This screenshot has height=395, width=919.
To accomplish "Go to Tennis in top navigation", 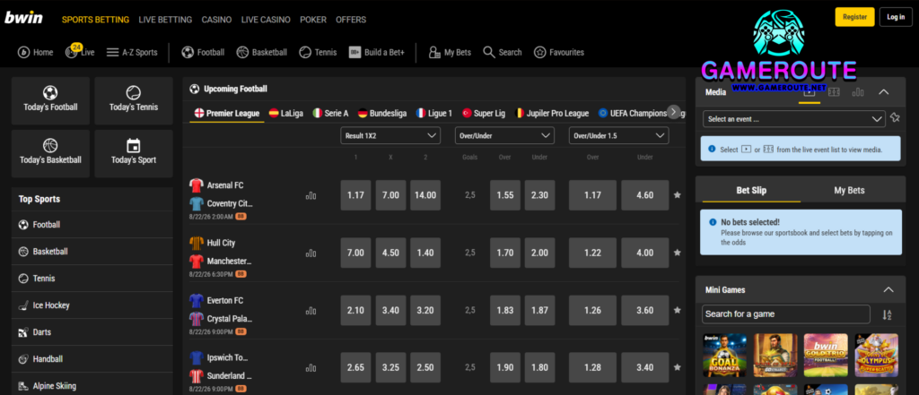I will pyautogui.click(x=318, y=52).
